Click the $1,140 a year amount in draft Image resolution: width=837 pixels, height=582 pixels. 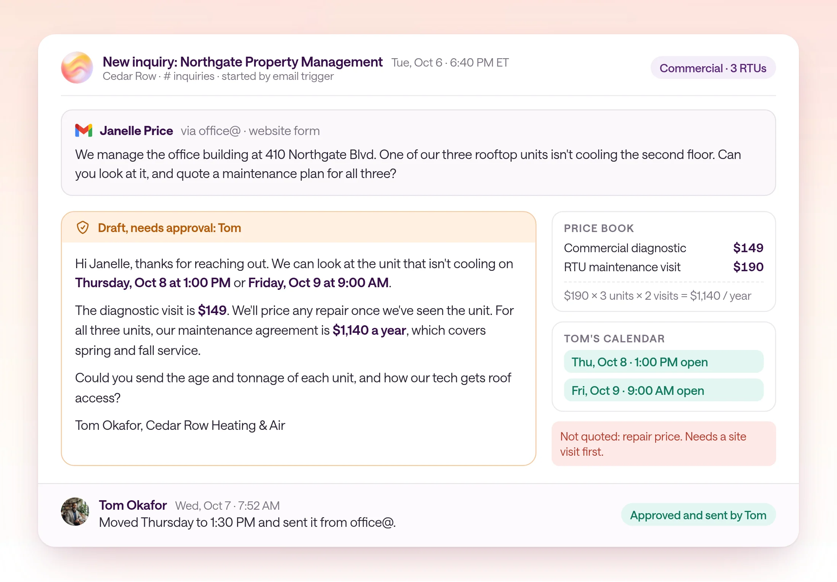click(369, 330)
